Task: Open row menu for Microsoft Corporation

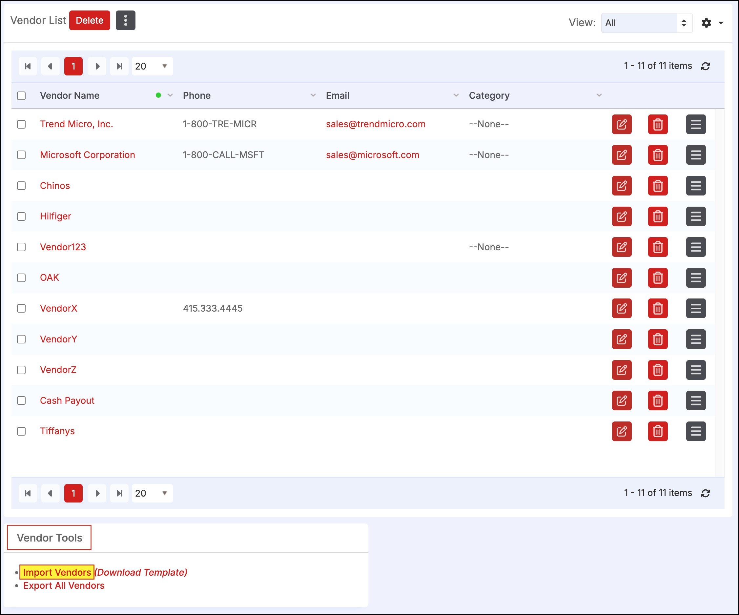Action: (x=696, y=155)
